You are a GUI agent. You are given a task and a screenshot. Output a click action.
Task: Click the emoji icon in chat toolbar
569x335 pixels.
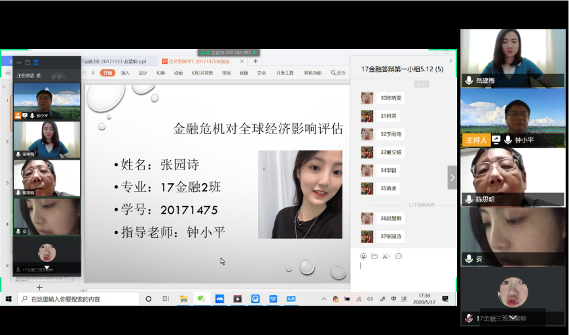click(363, 256)
